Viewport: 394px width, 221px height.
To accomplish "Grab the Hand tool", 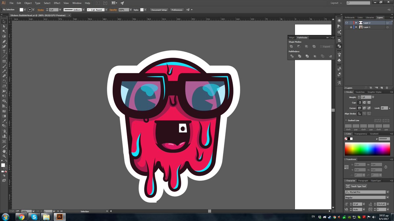I will pos(4,152).
